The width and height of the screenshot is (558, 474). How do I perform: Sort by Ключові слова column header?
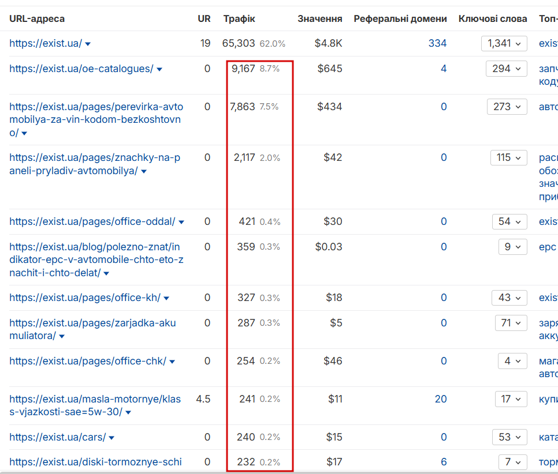493,18
